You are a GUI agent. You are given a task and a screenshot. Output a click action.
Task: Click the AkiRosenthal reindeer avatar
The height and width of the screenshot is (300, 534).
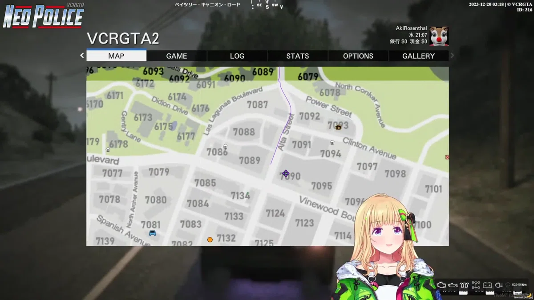click(439, 36)
